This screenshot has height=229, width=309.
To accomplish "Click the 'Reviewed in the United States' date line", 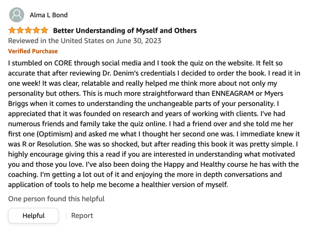I will [x=85, y=41].
